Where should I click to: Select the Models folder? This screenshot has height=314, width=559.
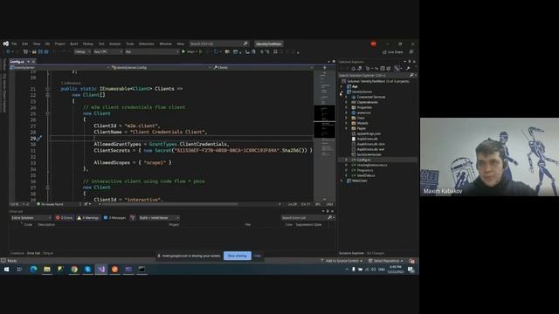coord(362,123)
